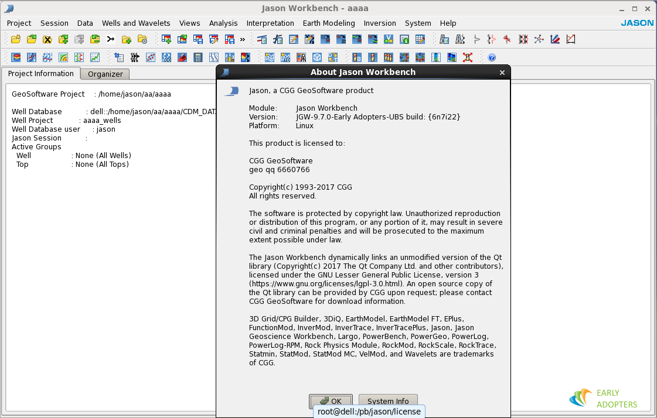Click the TD map toolbar icon

pyautogui.click(x=285, y=57)
